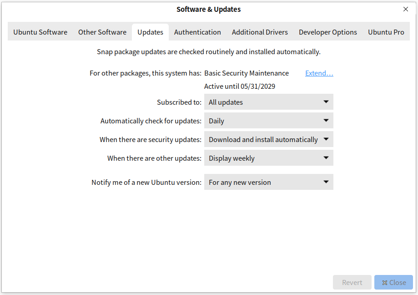The height and width of the screenshot is (295, 418).
Task: Click the Extend… link
Action: (x=319, y=73)
